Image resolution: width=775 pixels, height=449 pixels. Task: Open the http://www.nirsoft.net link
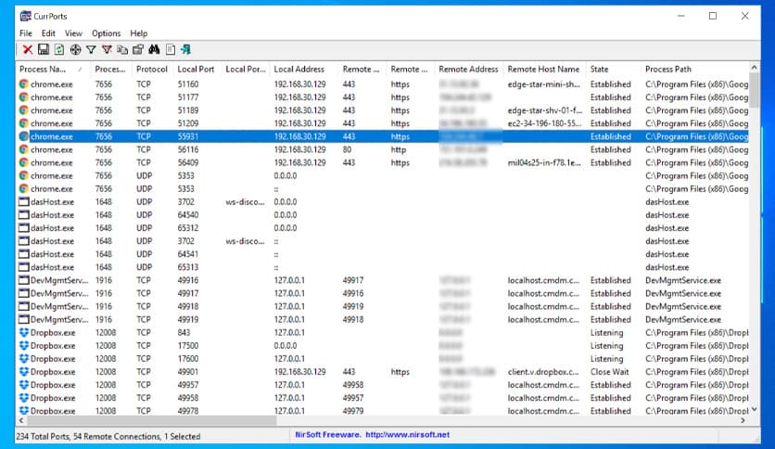click(408, 435)
